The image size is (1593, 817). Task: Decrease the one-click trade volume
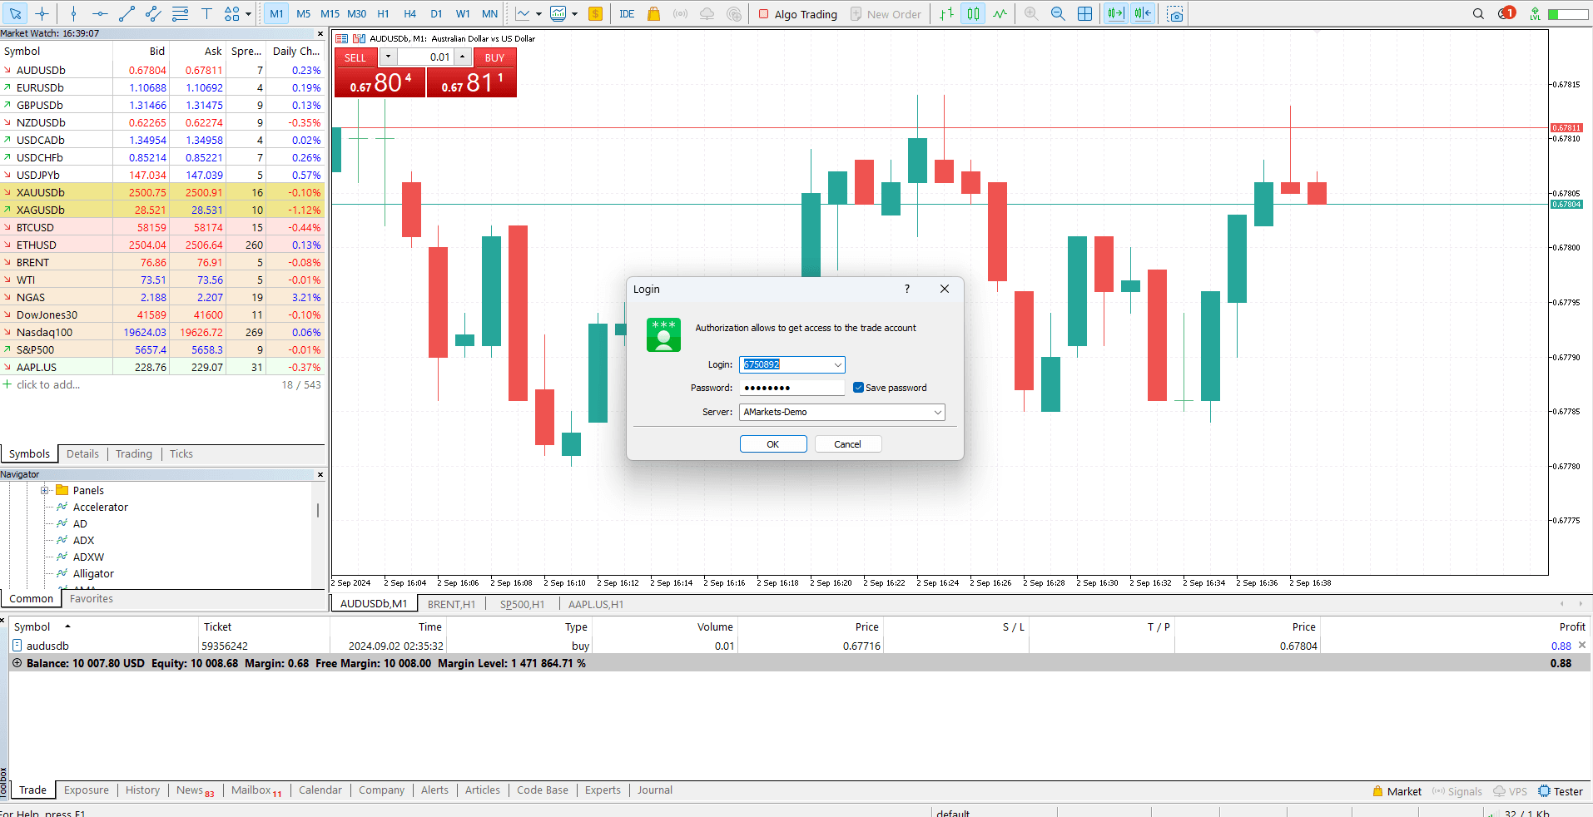point(388,57)
